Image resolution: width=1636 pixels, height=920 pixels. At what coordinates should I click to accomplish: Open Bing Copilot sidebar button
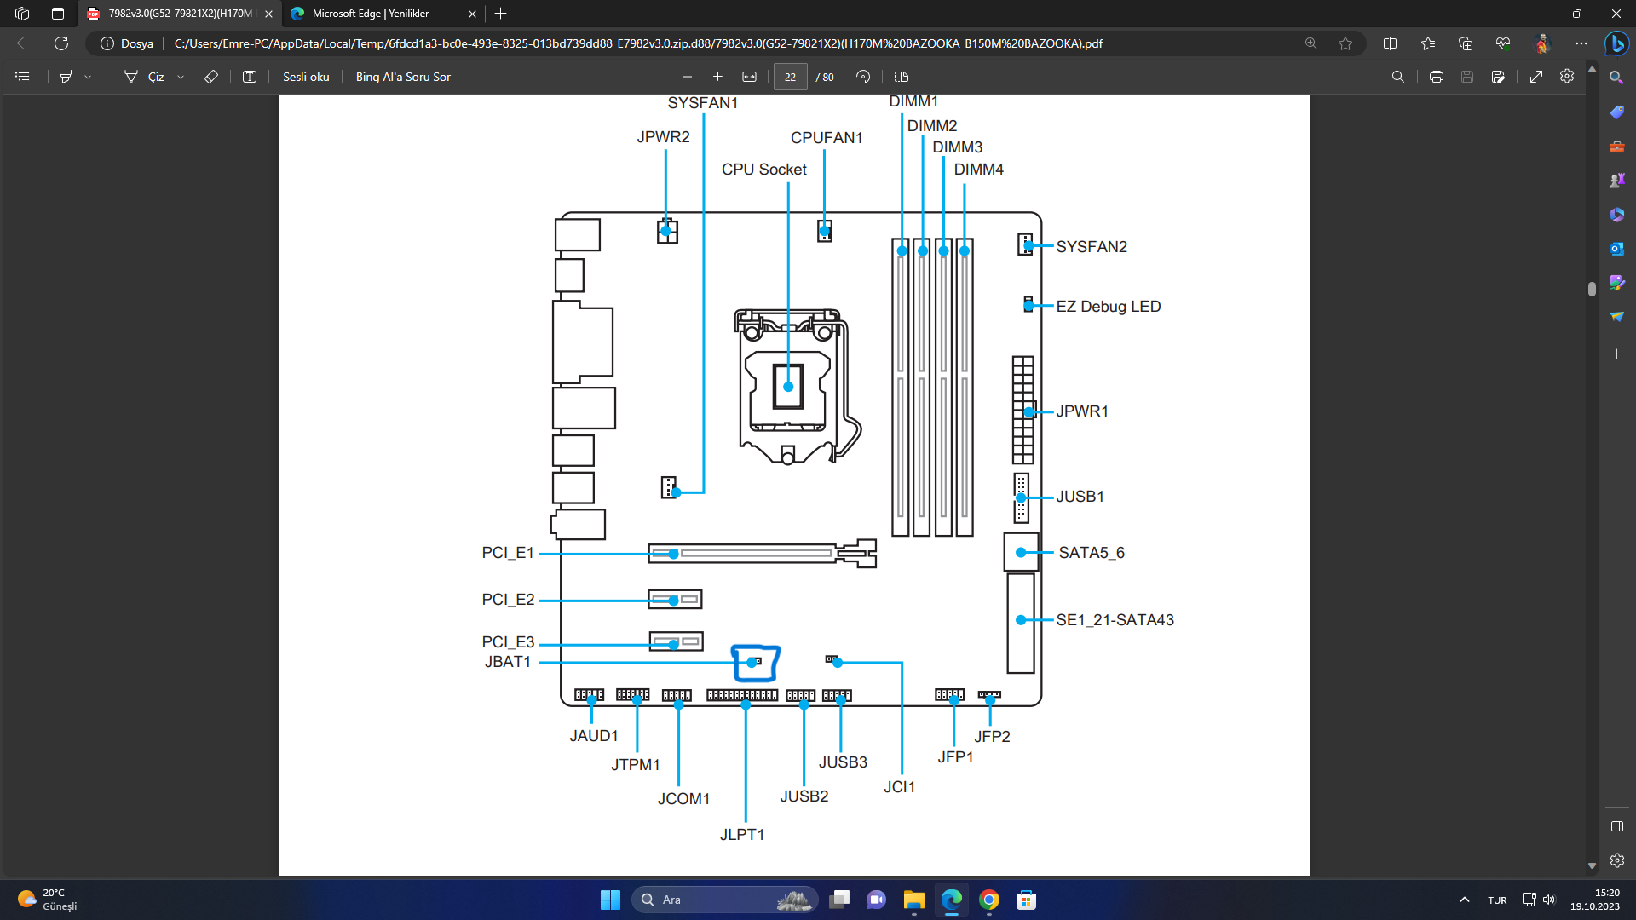click(1616, 43)
